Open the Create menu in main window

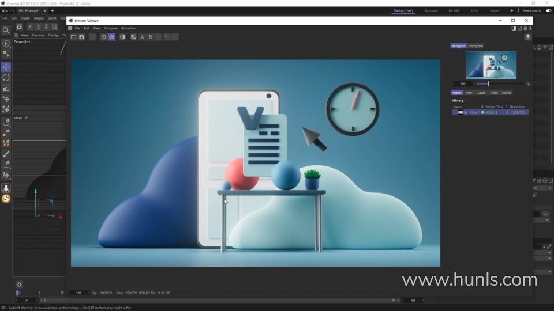point(25,18)
